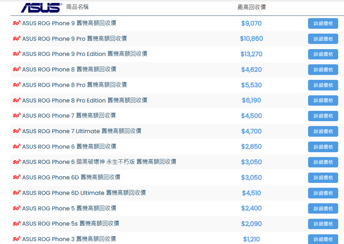The width and height of the screenshot is (344, 244).
Task: View 詳細價格 for ROG Phone 8 Pro Edition
Action: [323, 101]
